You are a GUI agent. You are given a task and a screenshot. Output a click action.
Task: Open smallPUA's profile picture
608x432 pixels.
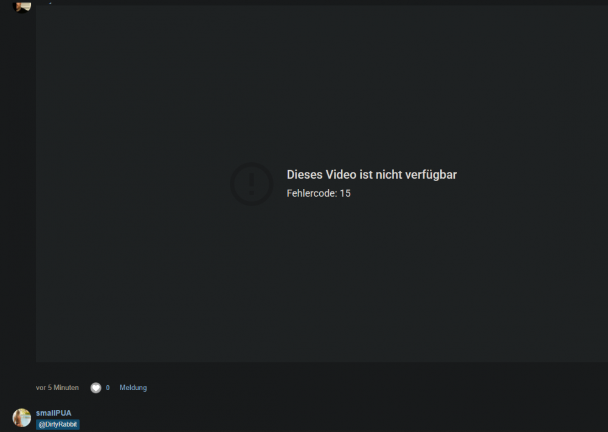(x=22, y=418)
